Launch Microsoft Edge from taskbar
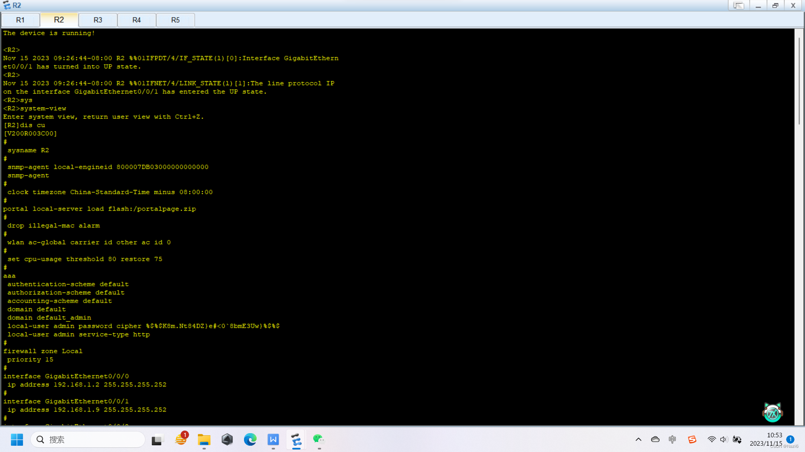This screenshot has height=452, width=805. pos(250,439)
